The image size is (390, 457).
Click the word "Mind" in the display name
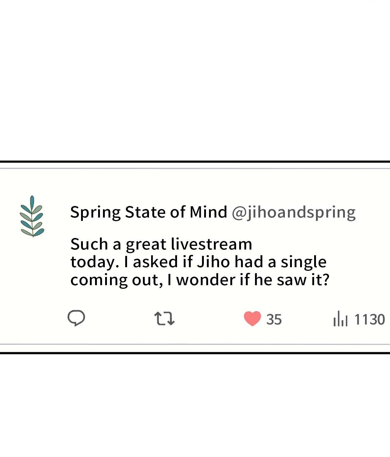tap(208, 212)
